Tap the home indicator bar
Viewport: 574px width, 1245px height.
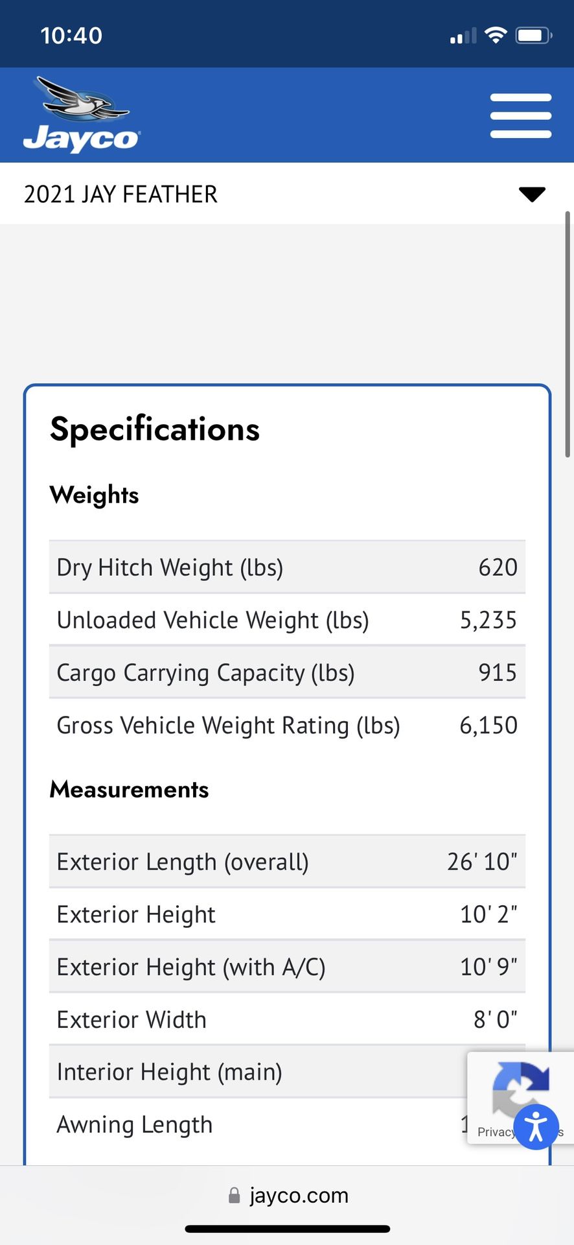tap(287, 1229)
